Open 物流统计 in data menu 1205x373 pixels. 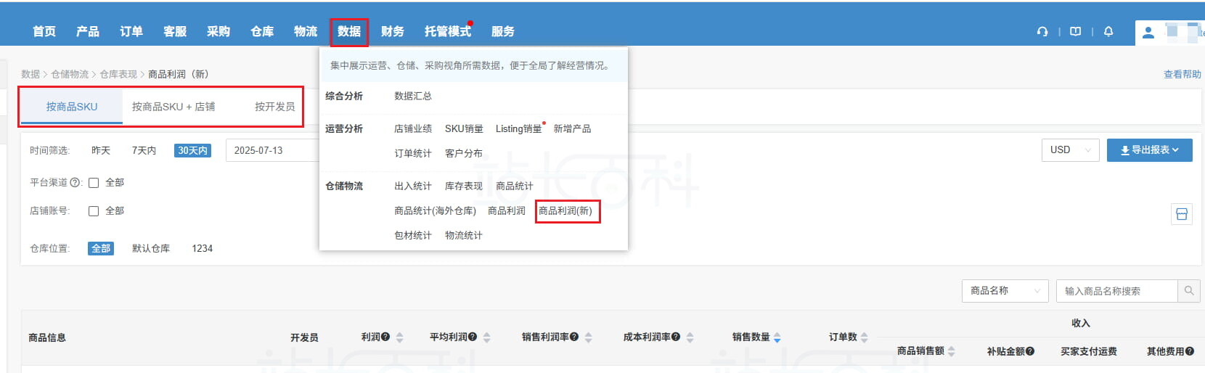463,235
